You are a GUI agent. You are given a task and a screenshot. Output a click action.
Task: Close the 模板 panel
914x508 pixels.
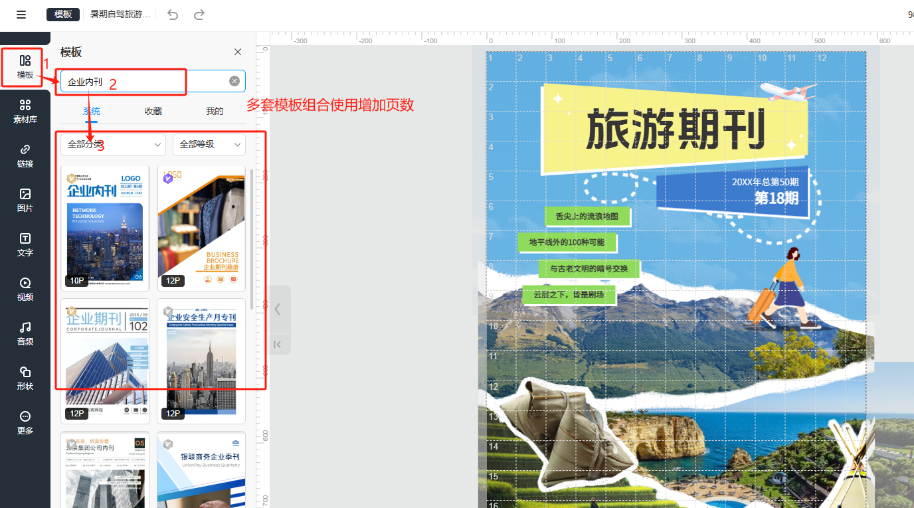pos(238,52)
